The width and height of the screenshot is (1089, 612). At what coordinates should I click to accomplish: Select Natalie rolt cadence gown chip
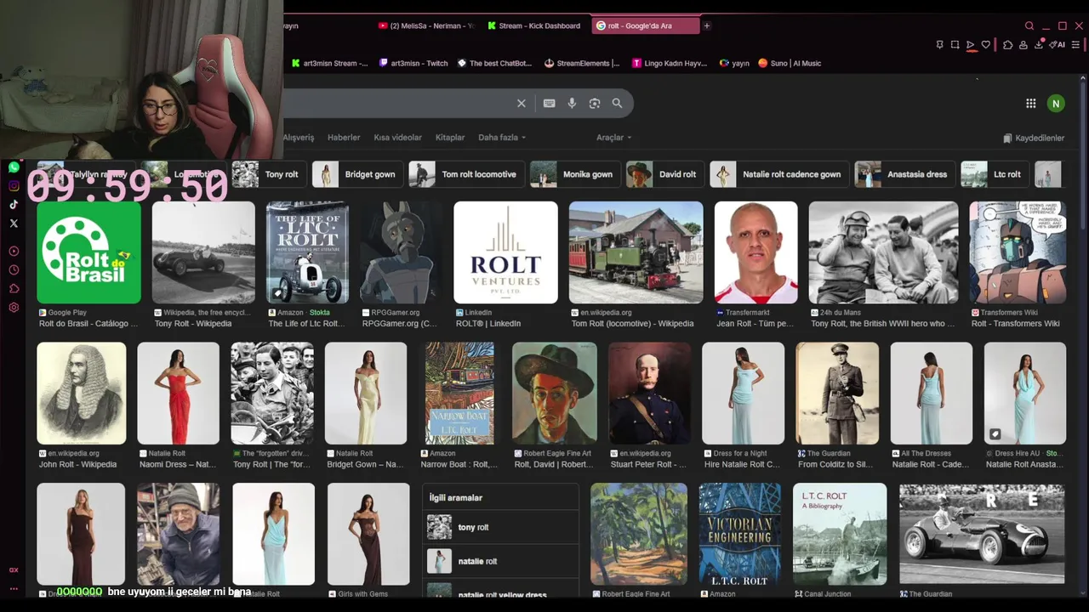(x=780, y=174)
